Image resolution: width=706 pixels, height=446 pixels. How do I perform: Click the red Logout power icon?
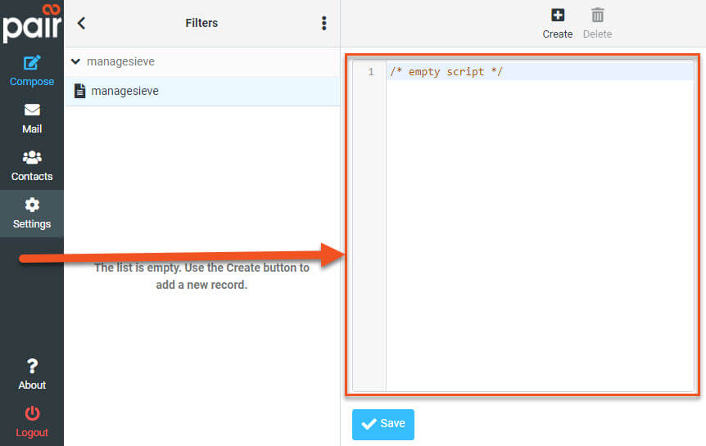coord(32,413)
